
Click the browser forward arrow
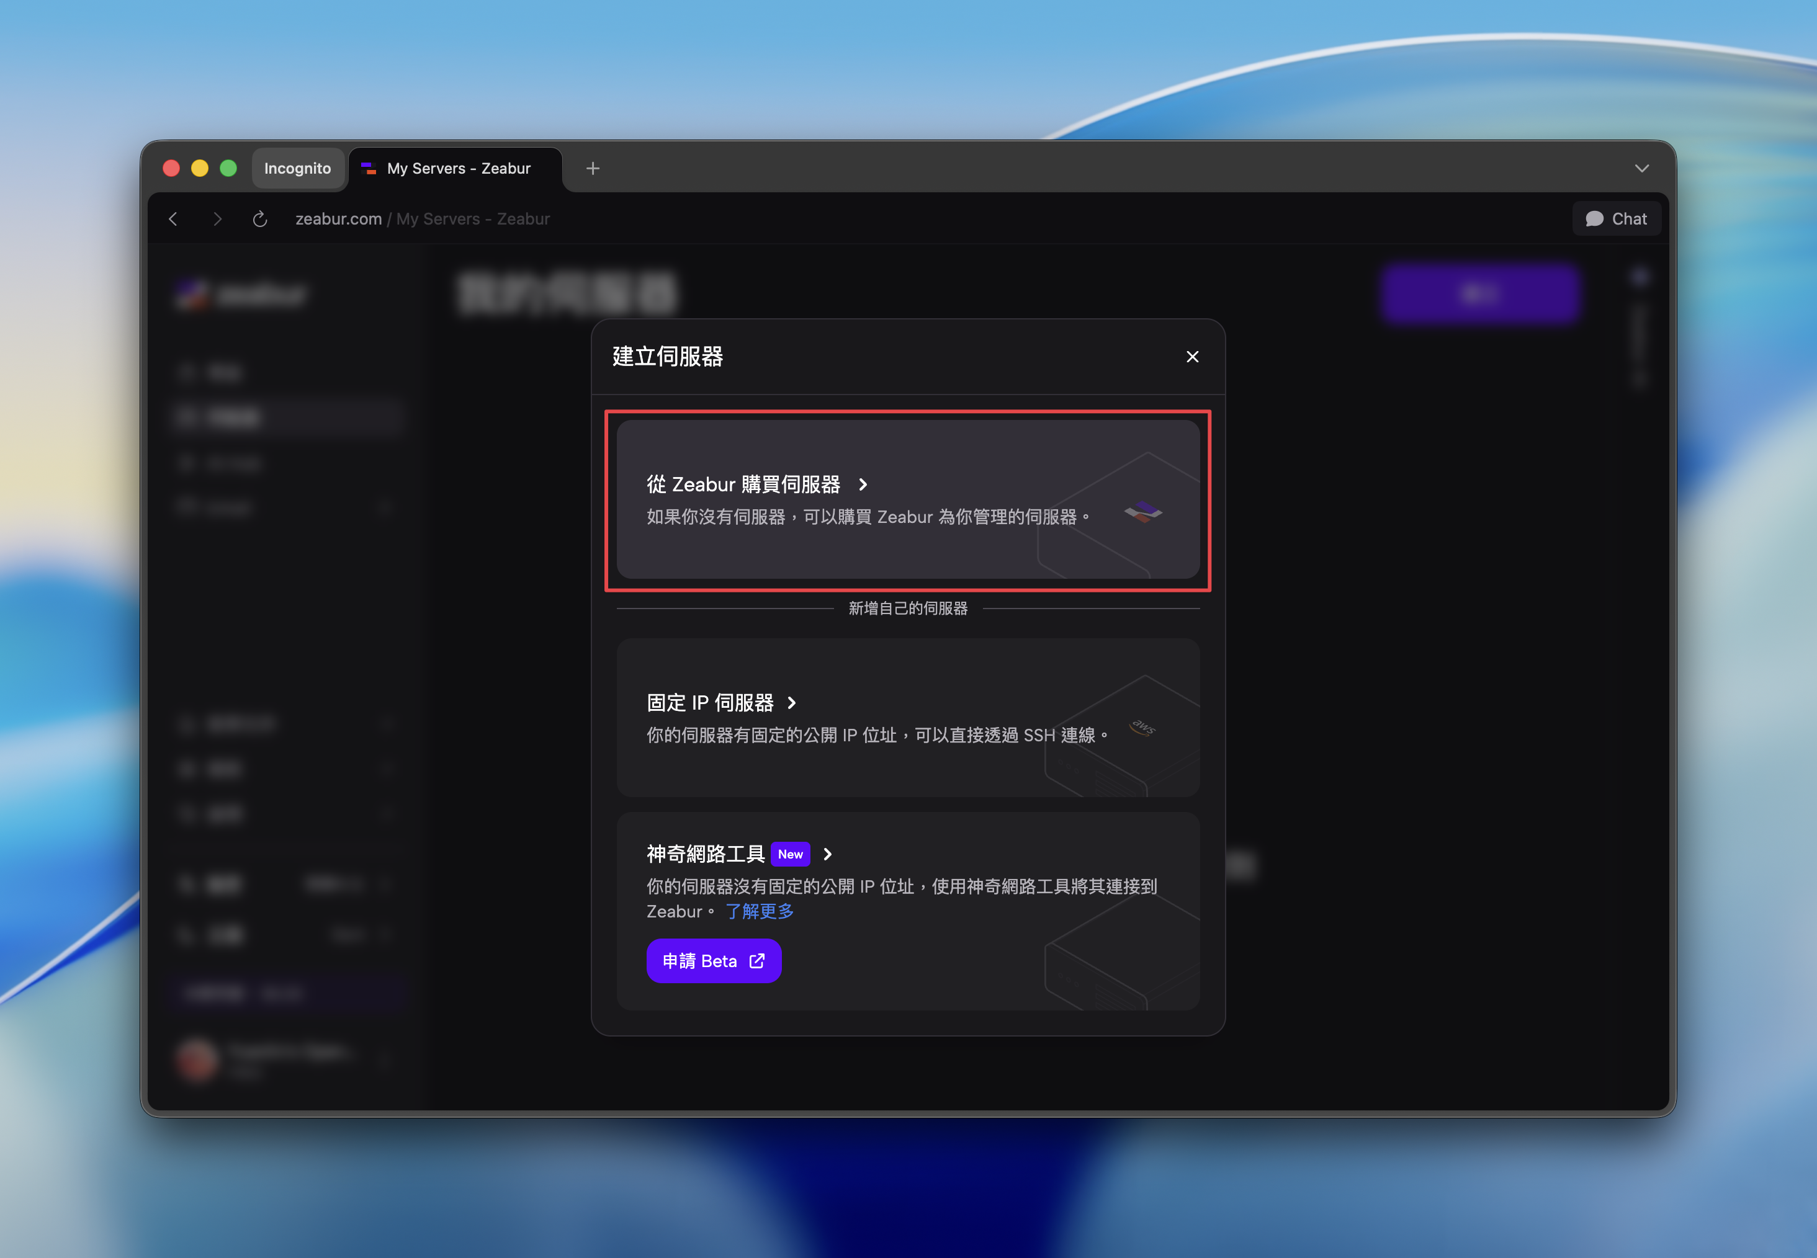coord(218,219)
